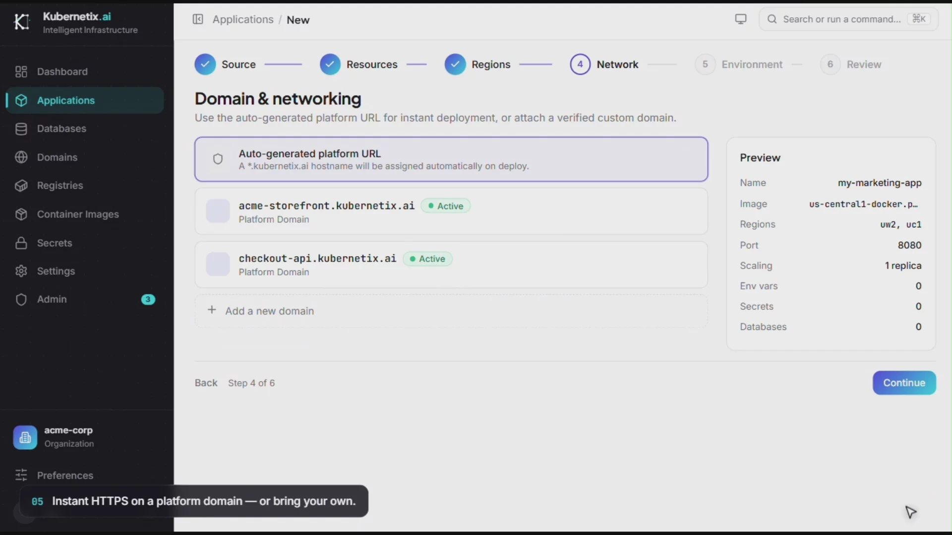Collapse the sidebar with panel toggle icon

tap(198, 19)
